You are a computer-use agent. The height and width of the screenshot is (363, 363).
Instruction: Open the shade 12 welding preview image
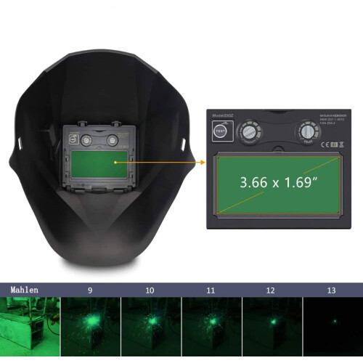(272, 327)
